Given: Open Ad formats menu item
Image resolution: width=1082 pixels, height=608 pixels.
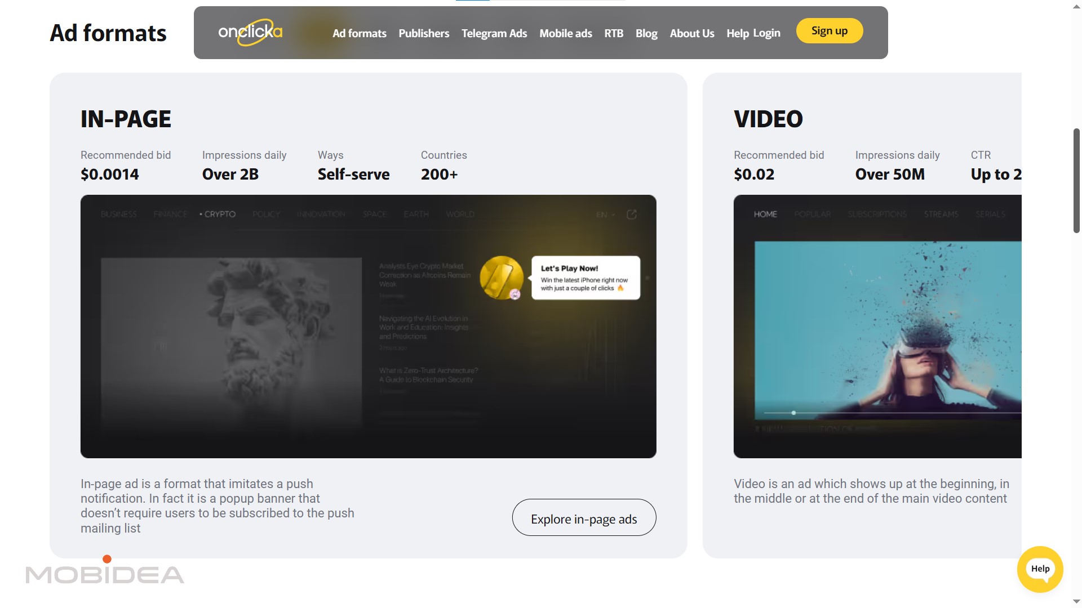Looking at the screenshot, I should click(359, 33).
